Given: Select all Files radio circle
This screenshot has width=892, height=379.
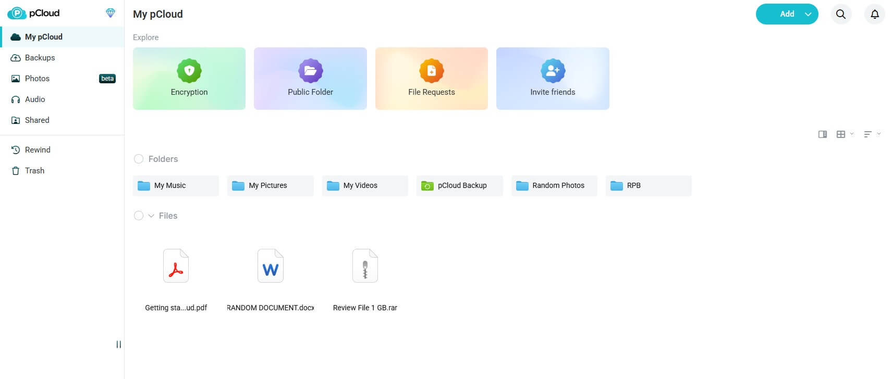Looking at the screenshot, I should click(x=139, y=216).
